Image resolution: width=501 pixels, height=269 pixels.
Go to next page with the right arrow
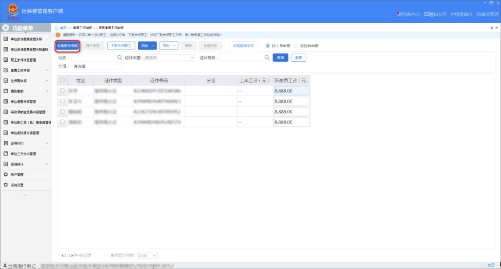click(72, 256)
